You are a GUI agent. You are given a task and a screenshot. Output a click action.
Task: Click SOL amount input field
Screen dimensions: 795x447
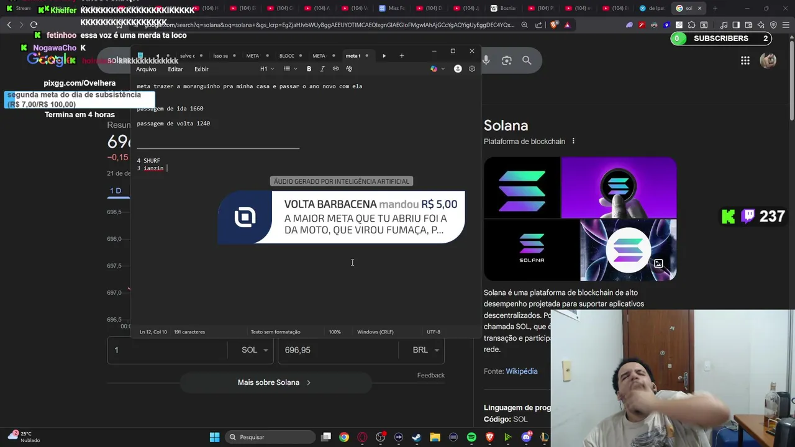click(x=168, y=350)
